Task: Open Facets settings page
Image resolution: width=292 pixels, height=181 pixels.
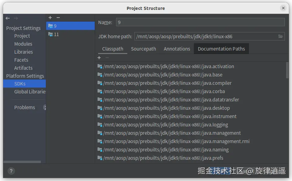Action: click(21, 60)
